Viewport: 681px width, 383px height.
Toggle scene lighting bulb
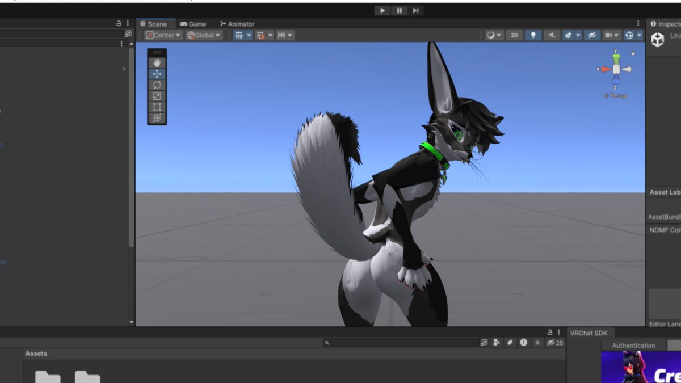click(x=533, y=35)
